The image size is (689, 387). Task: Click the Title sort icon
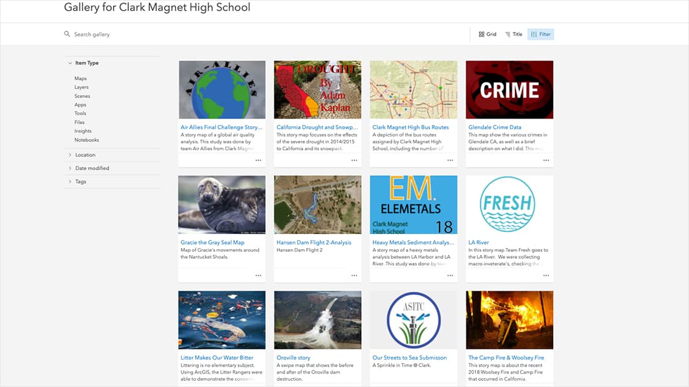click(514, 34)
